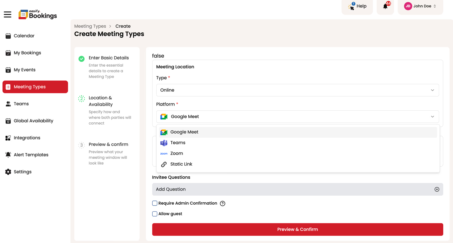Image resolution: width=453 pixels, height=243 pixels.
Task: Go to Calendar in the sidebar
Action: (35, 36)
